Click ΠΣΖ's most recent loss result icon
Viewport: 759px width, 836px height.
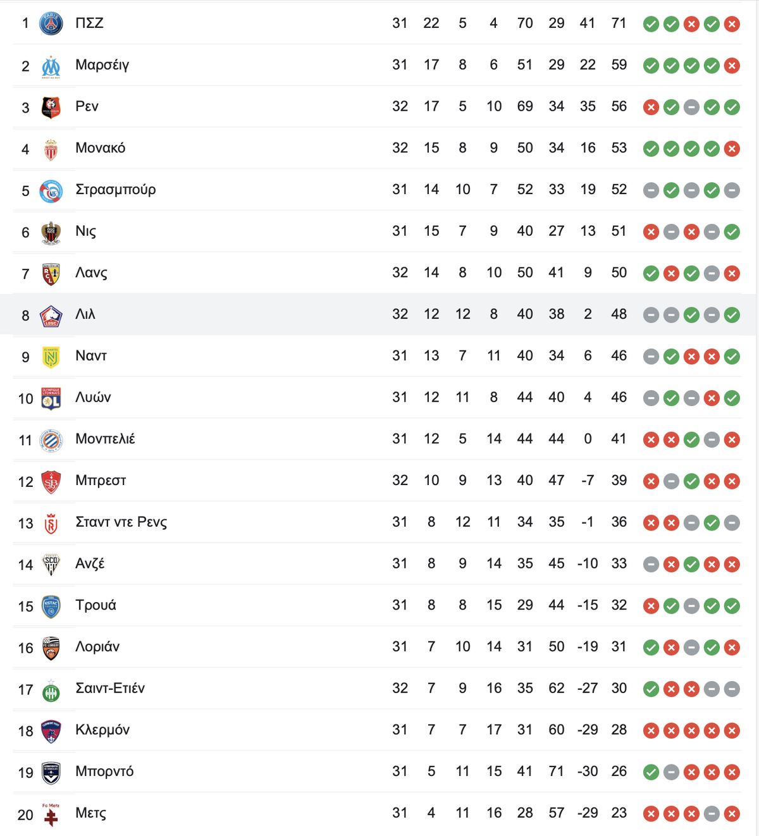(732, 24)
